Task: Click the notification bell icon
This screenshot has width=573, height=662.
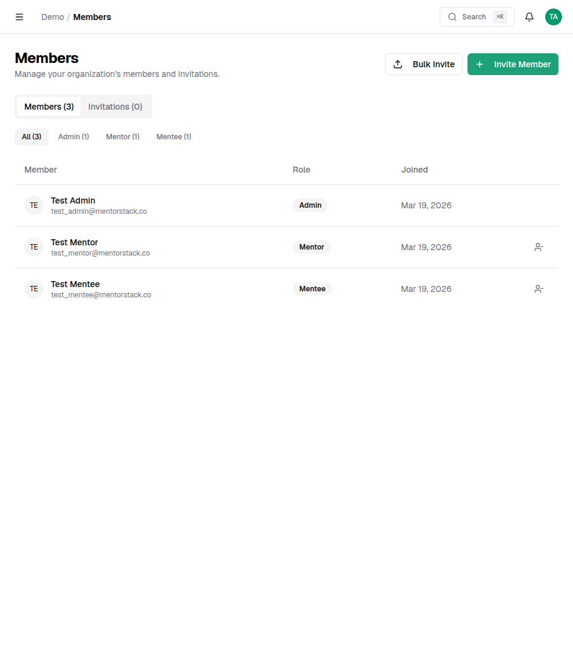Action: tap(529, 17)
